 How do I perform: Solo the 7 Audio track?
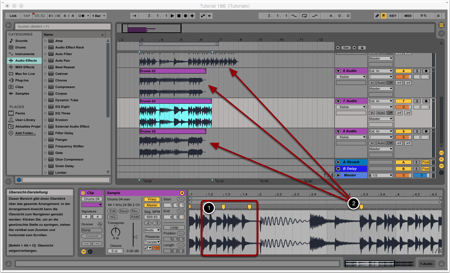417,101
